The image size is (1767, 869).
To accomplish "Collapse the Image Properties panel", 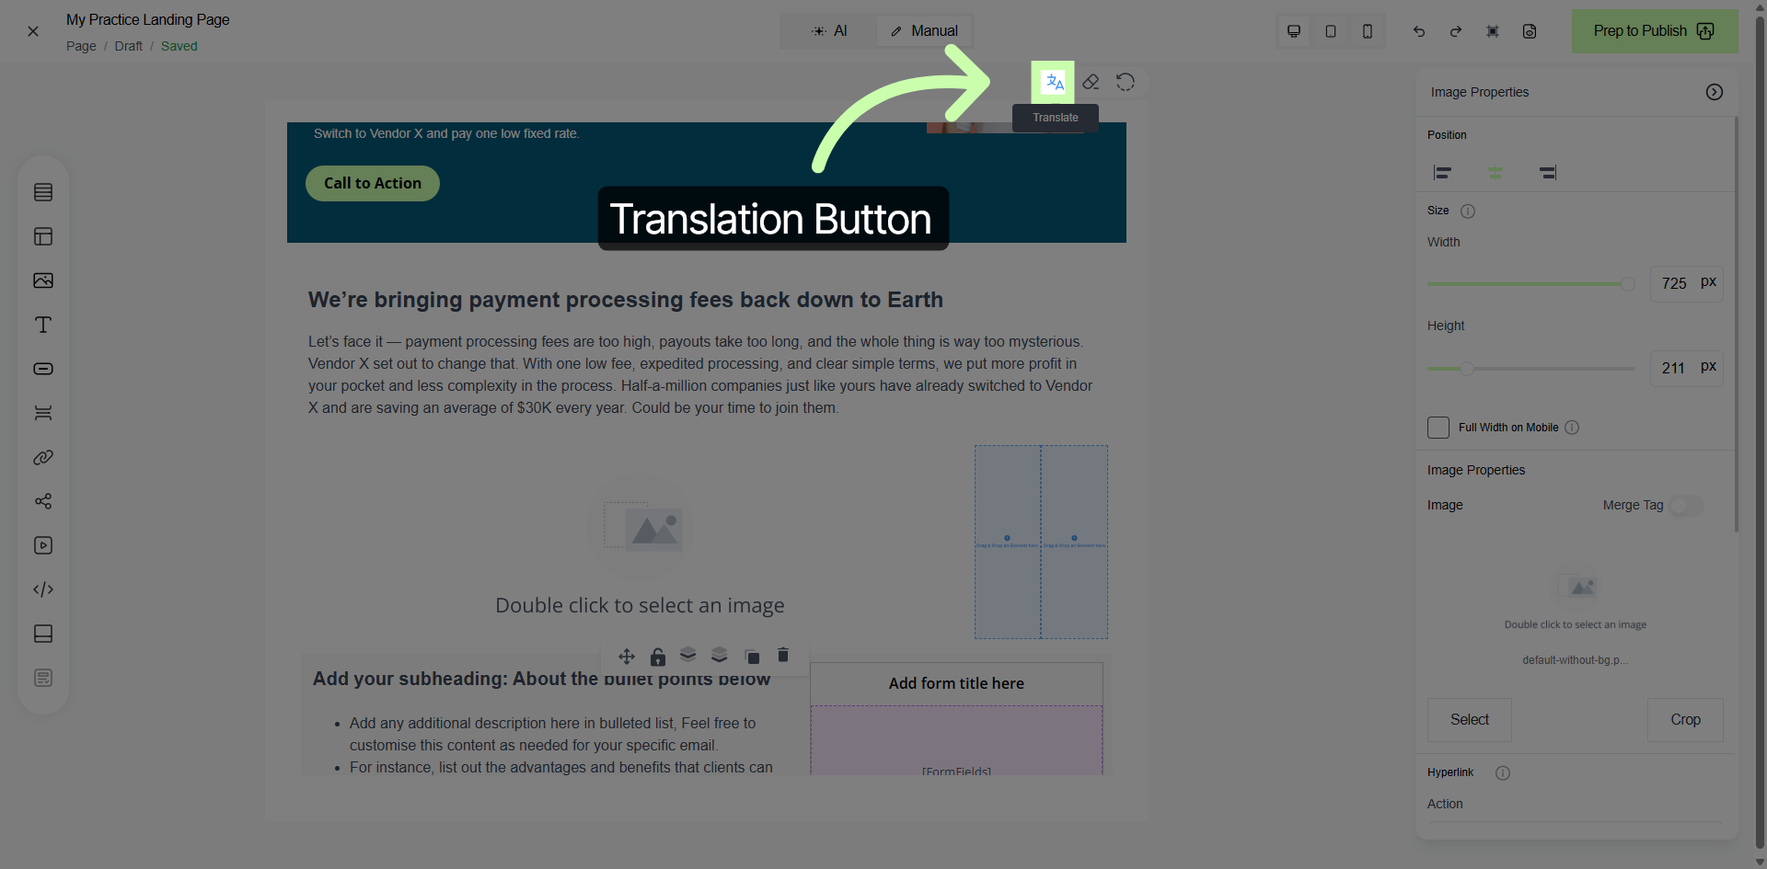I will pyautogui.click(x=1715, y=92).
